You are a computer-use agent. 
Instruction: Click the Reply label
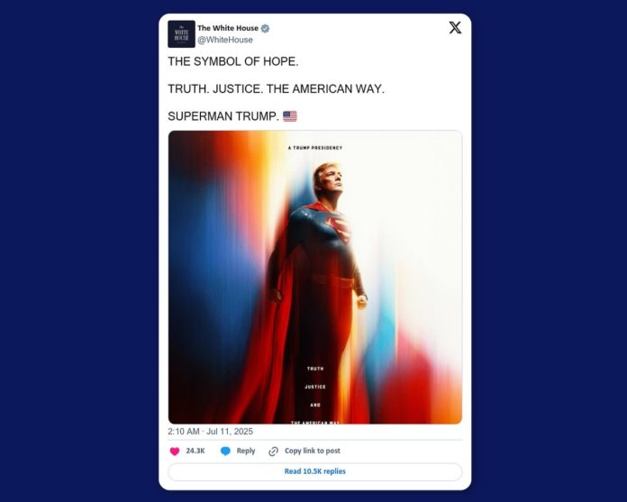point(246,451)
